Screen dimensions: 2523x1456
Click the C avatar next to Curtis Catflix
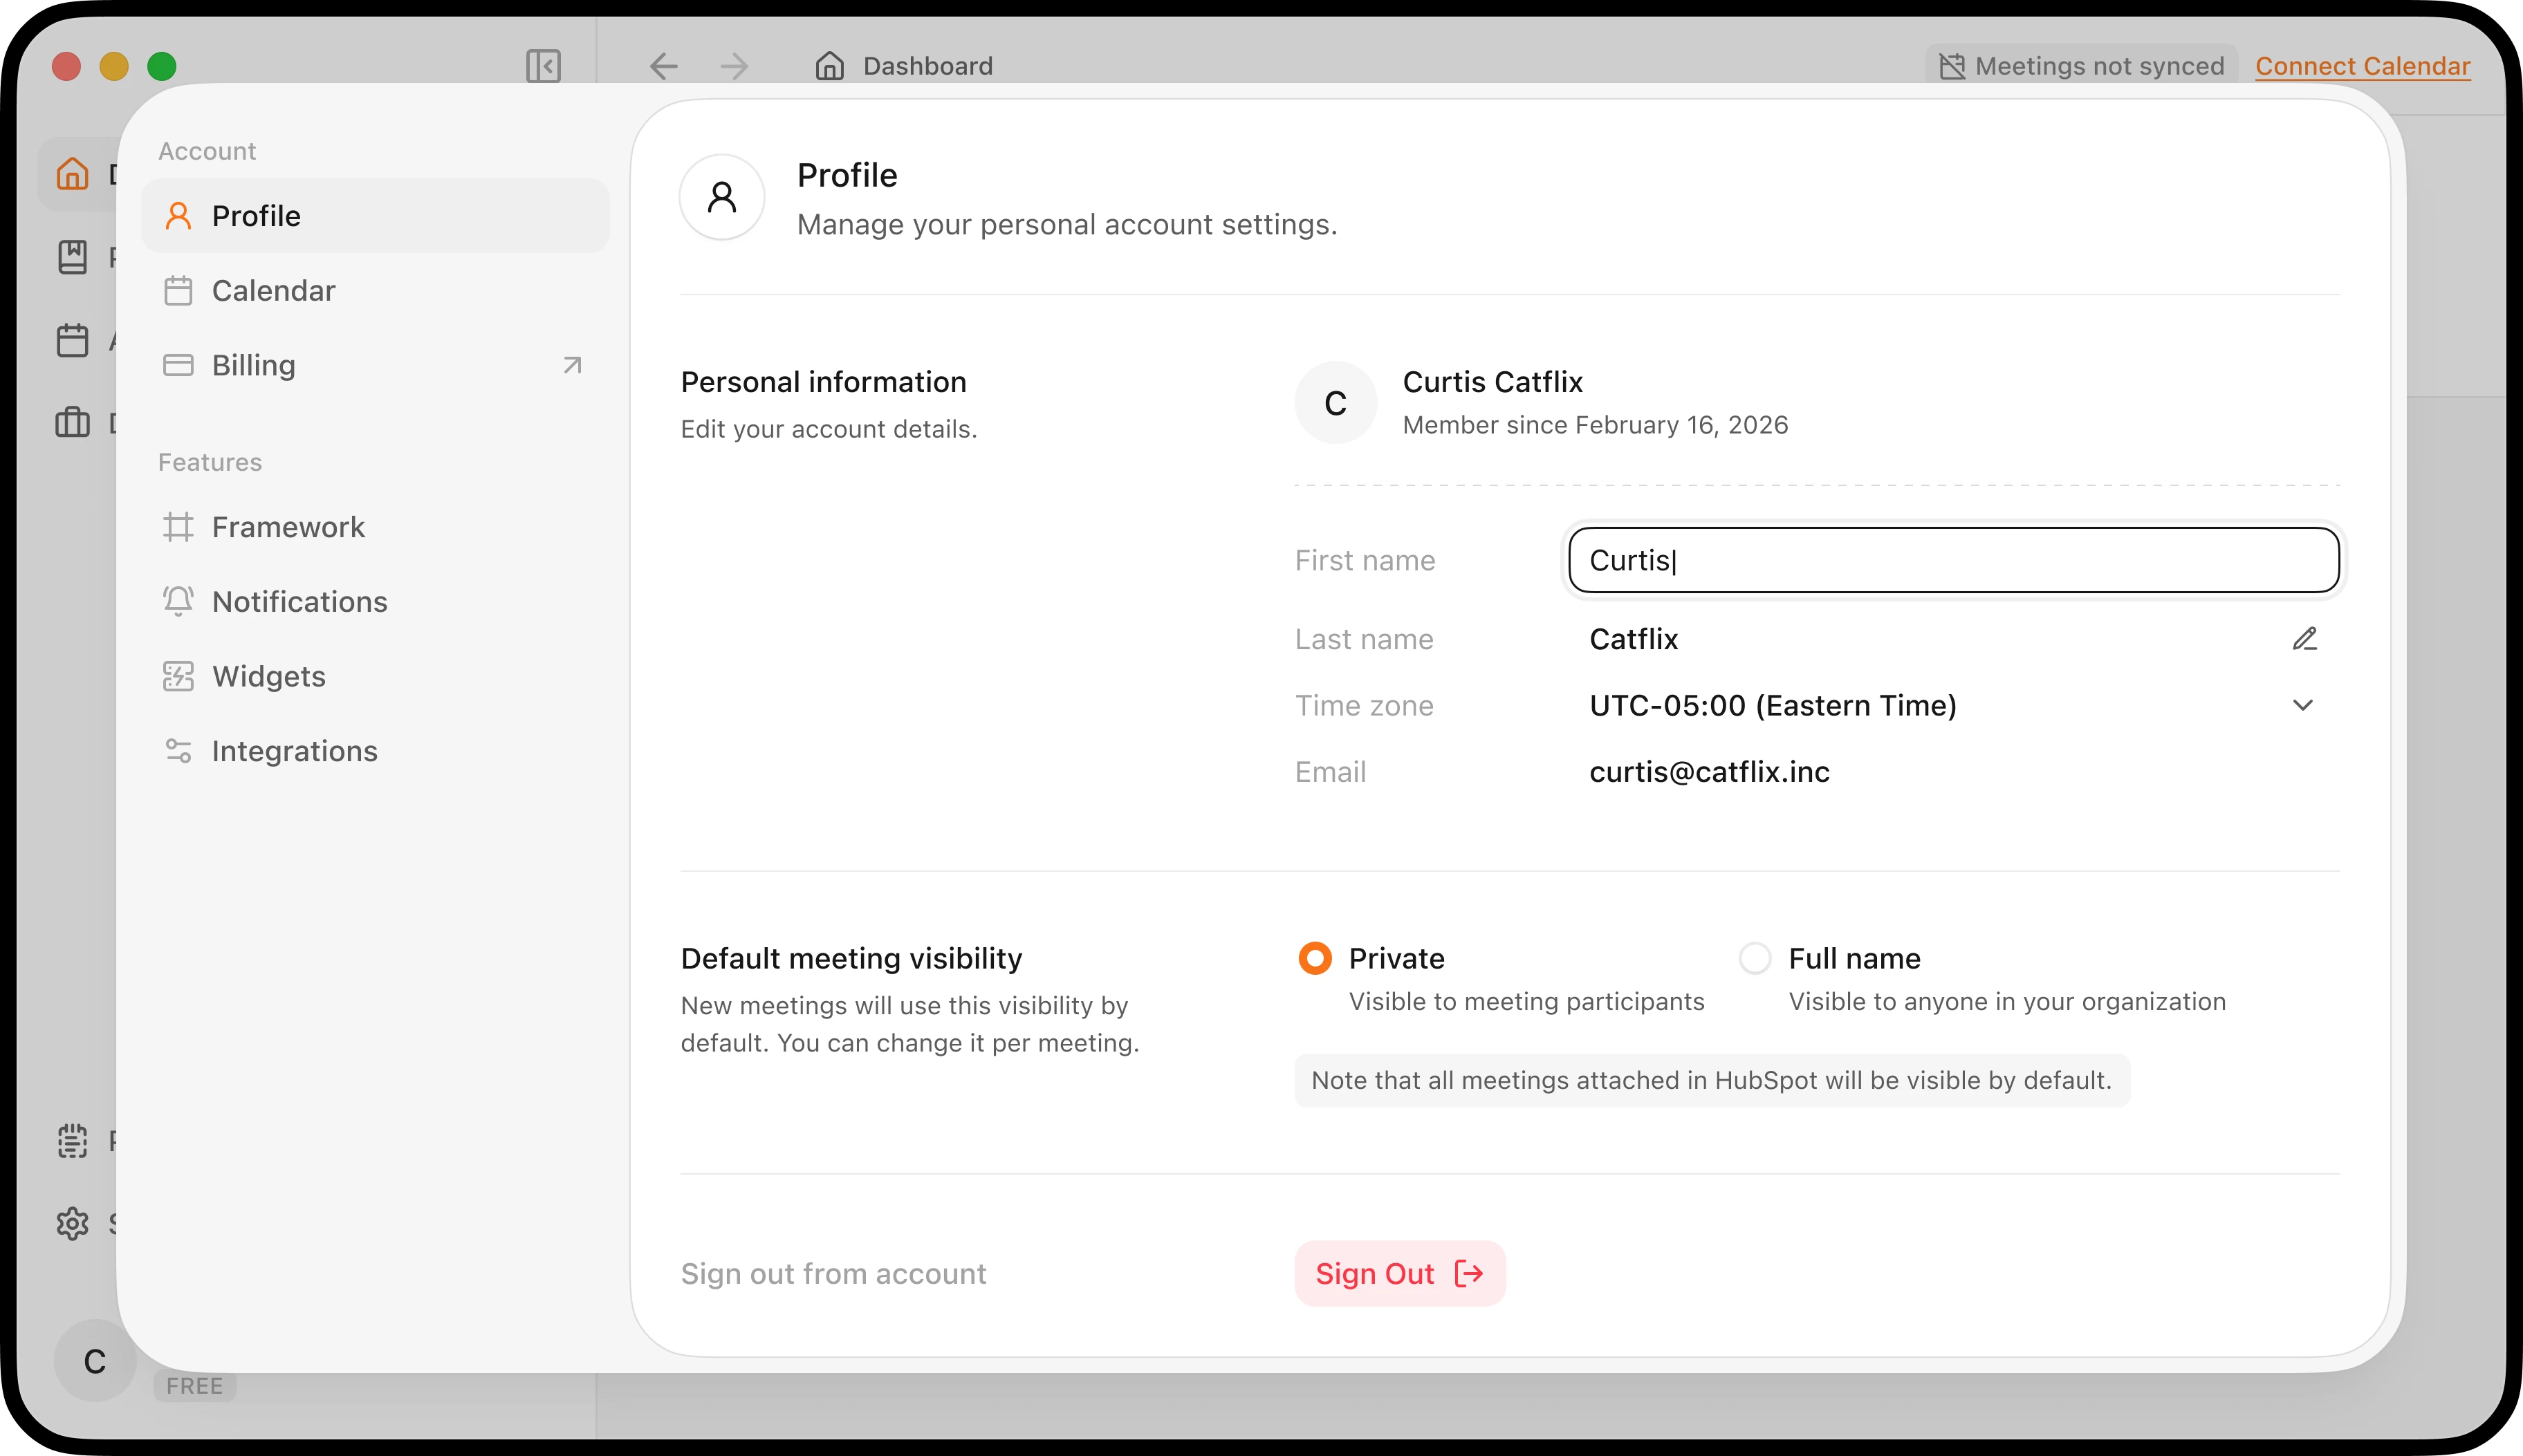[x=1336, y=403]
